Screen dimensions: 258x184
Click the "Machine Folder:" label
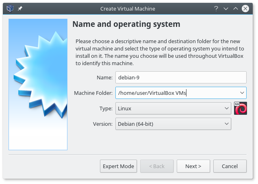(x=93, y=93)
